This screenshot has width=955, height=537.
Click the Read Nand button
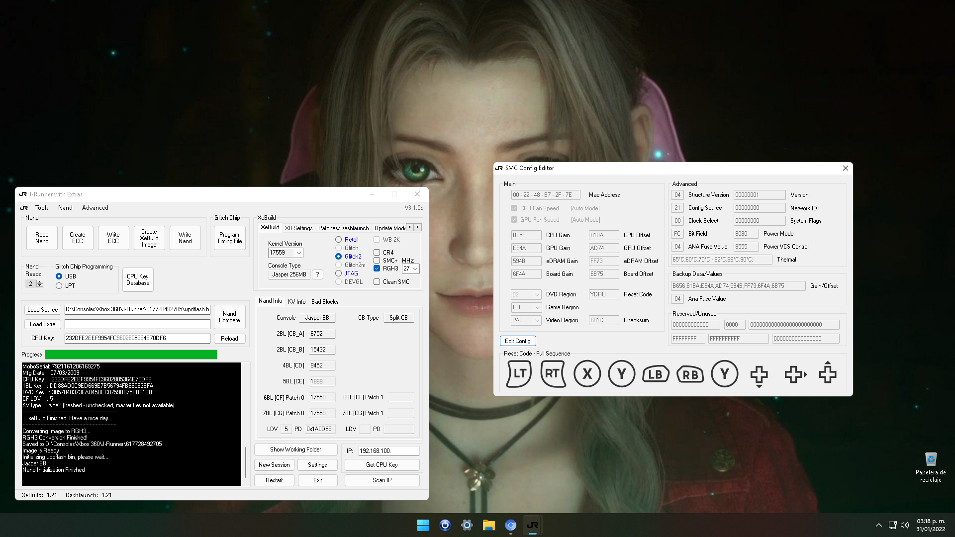coord(42,238)
